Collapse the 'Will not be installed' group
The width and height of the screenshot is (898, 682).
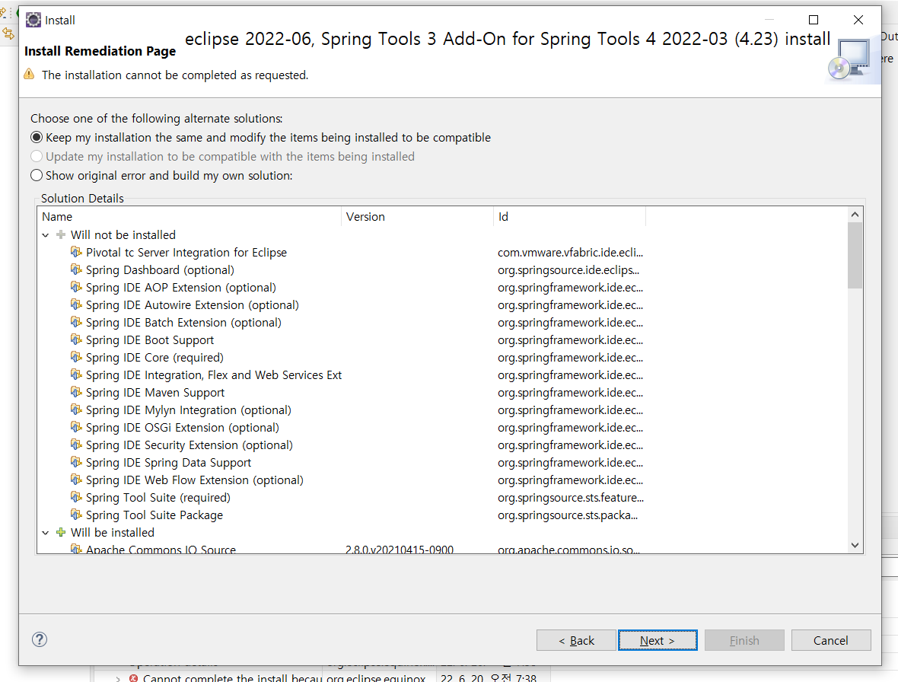46,234
